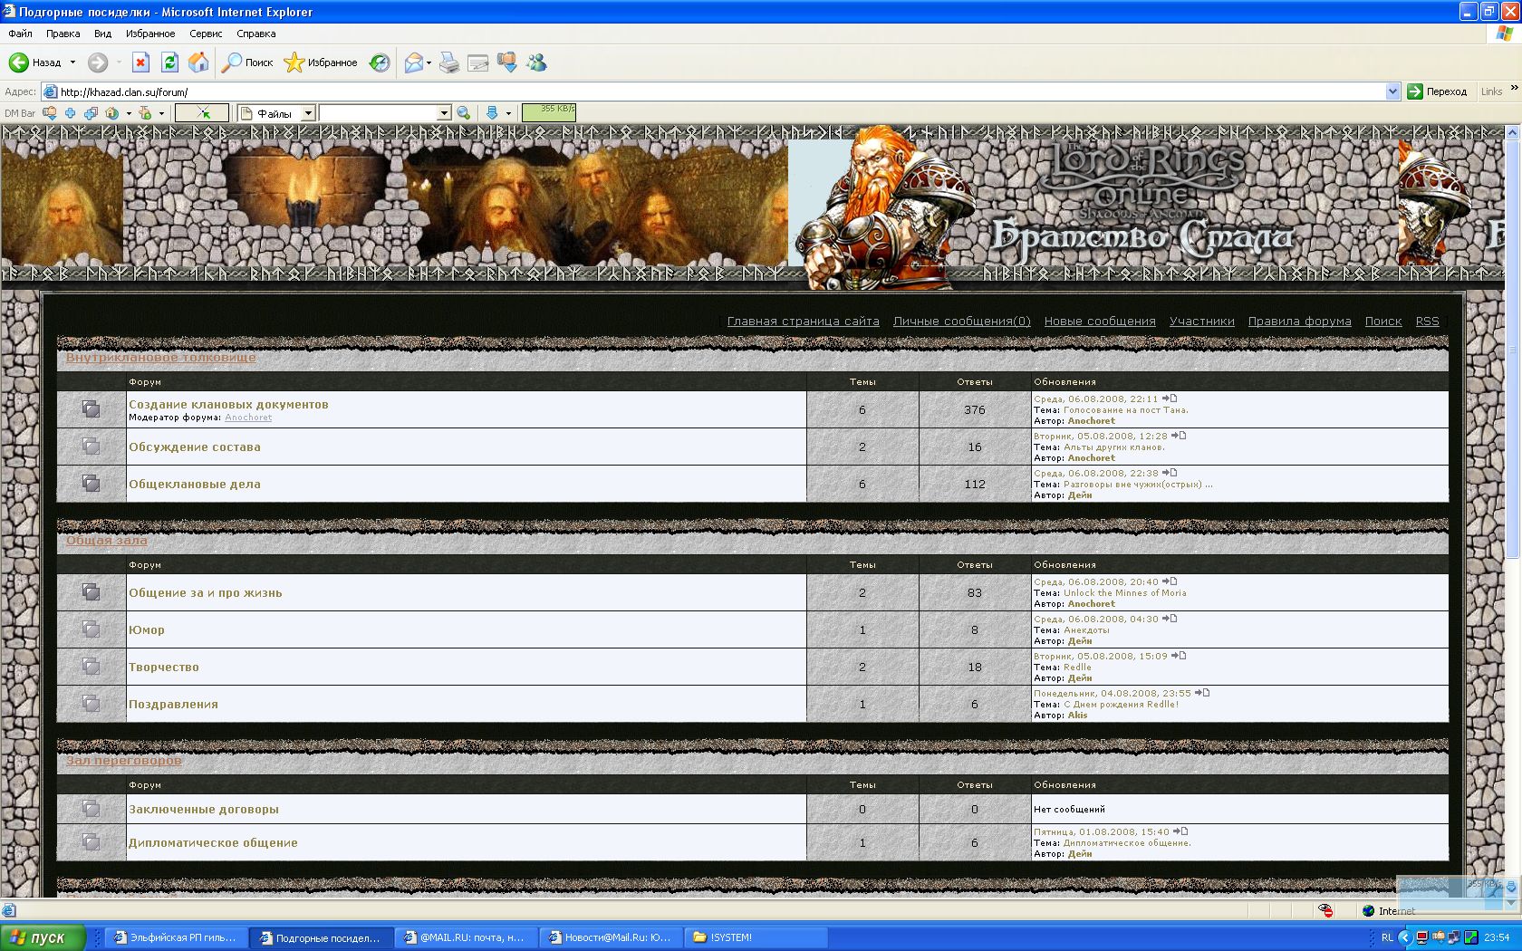Expand the address bar dropdown arrow
Screen dimensions: 1522x951
pyautogui.click(x=1393, y=91)
